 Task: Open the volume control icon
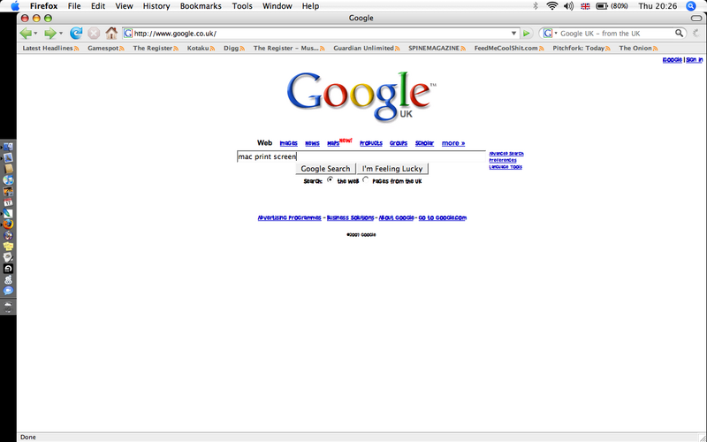[x=569, y=6]
